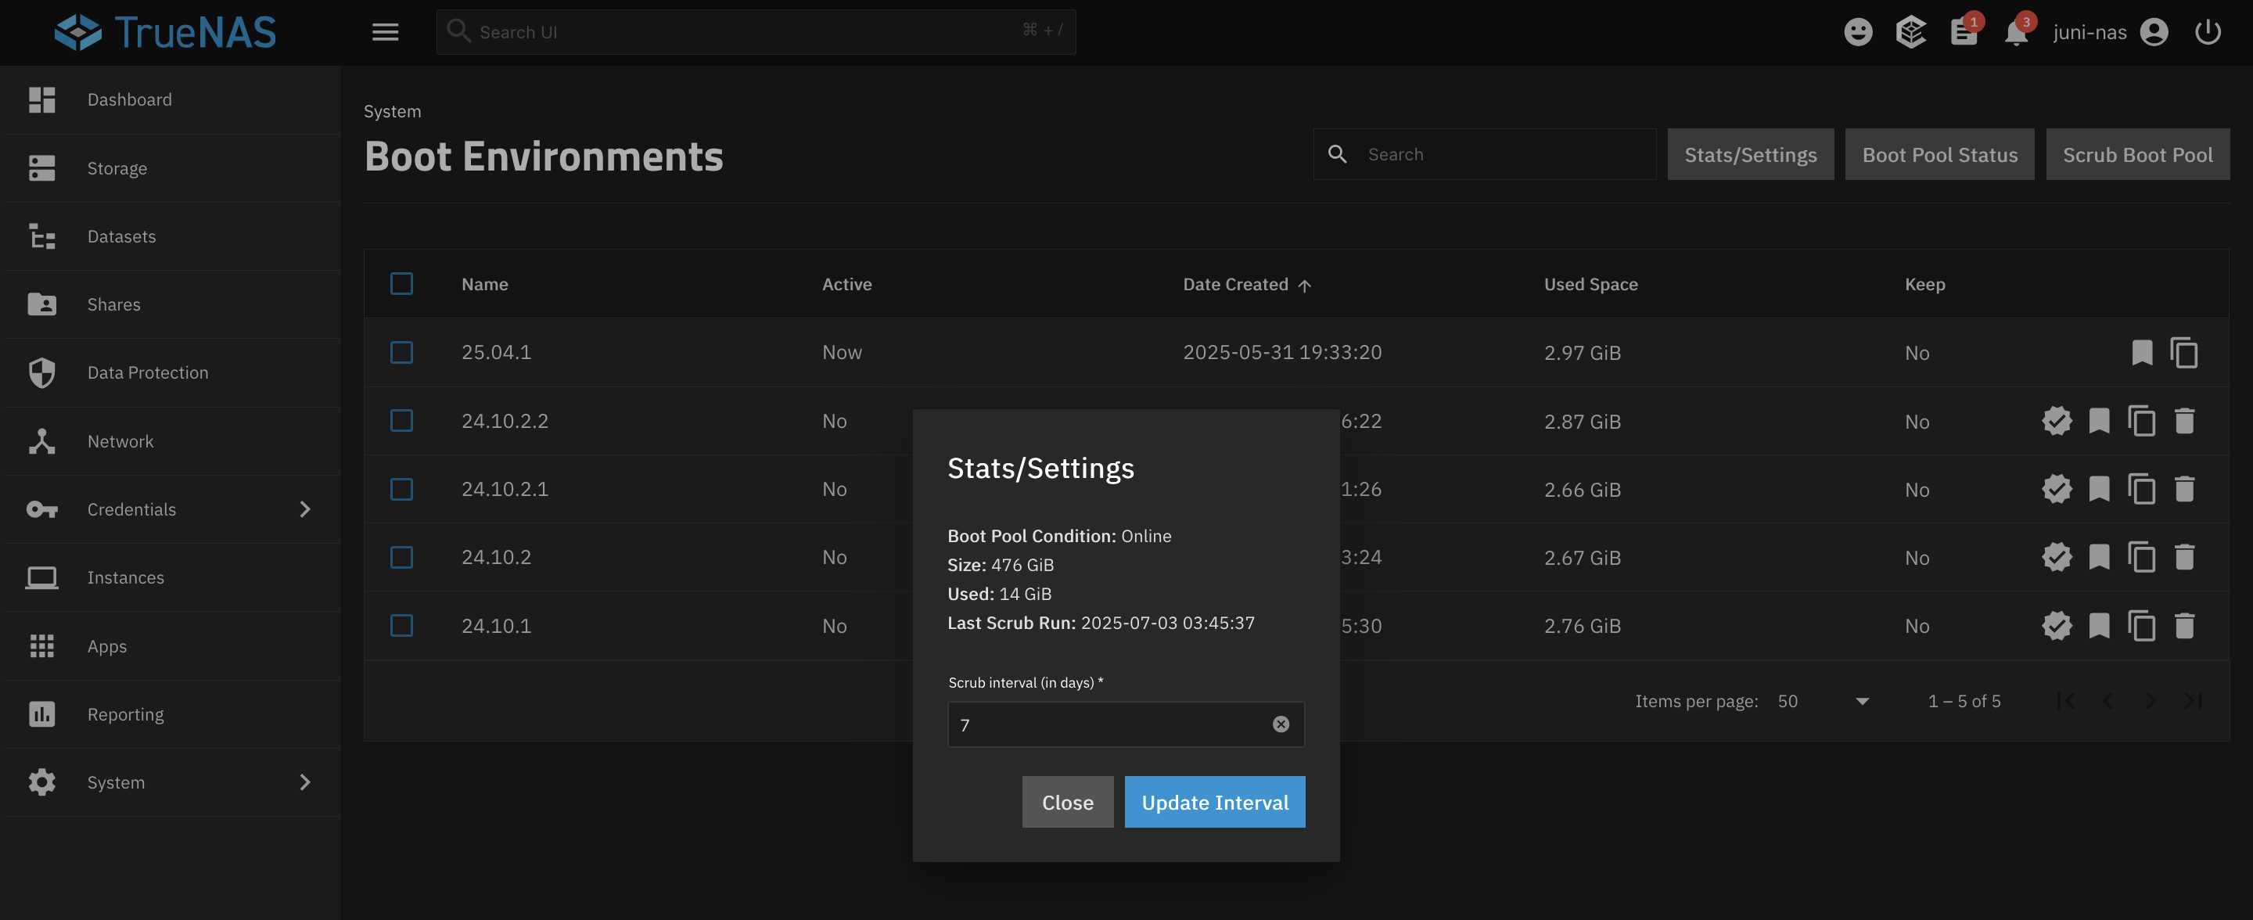Sort by the Name column header
The image size is (2253, 920).
coord(484,284)
